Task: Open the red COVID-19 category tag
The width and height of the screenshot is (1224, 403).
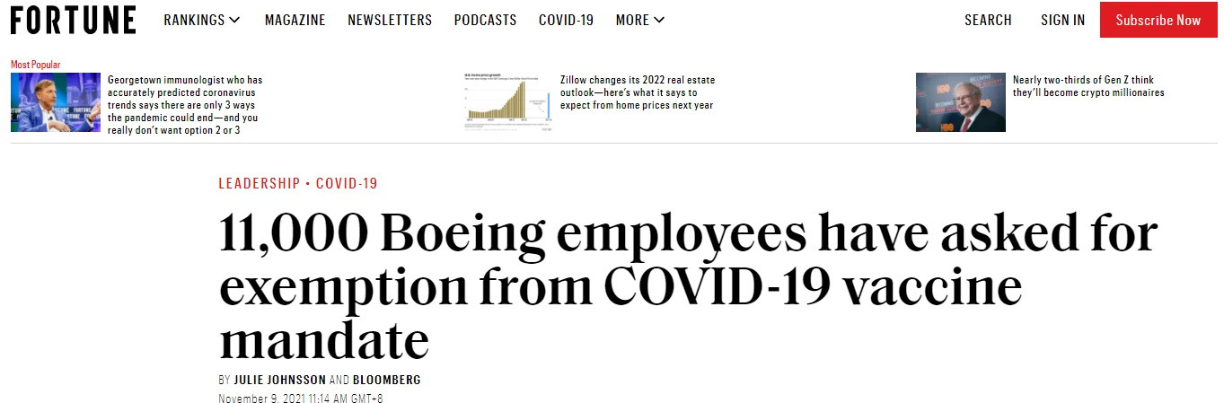Action: point(347,183)
